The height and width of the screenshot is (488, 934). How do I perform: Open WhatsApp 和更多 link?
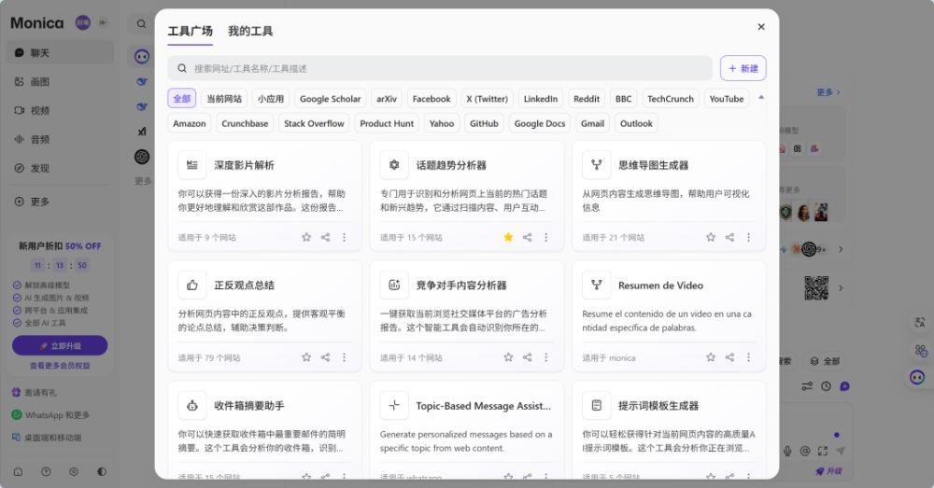pos(50,415)
